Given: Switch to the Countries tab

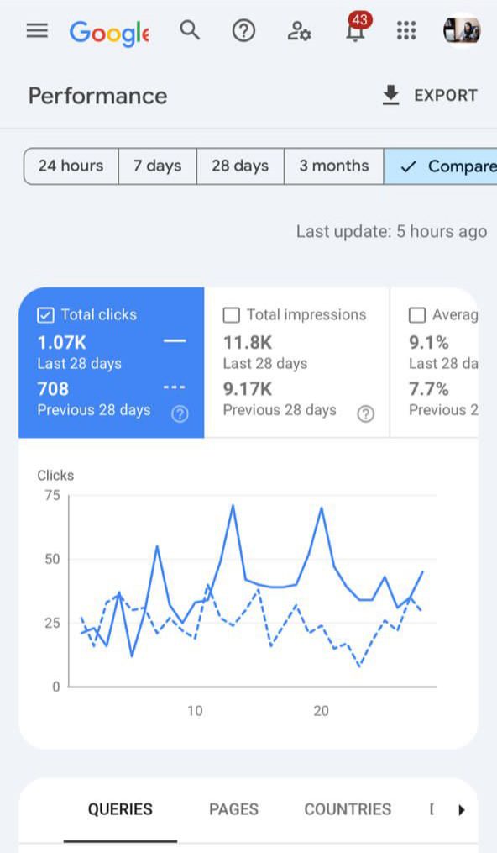Looking at the screenshot, I should [348, 809].
